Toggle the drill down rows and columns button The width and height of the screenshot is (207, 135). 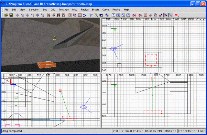pos(170,15)
